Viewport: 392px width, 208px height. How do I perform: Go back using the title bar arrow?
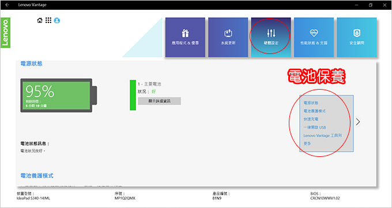[7, 5]
